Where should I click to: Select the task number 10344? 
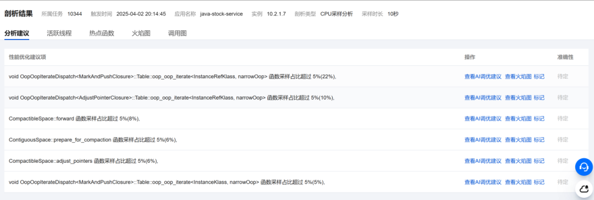pyautogui.click(x=75, y=14)
